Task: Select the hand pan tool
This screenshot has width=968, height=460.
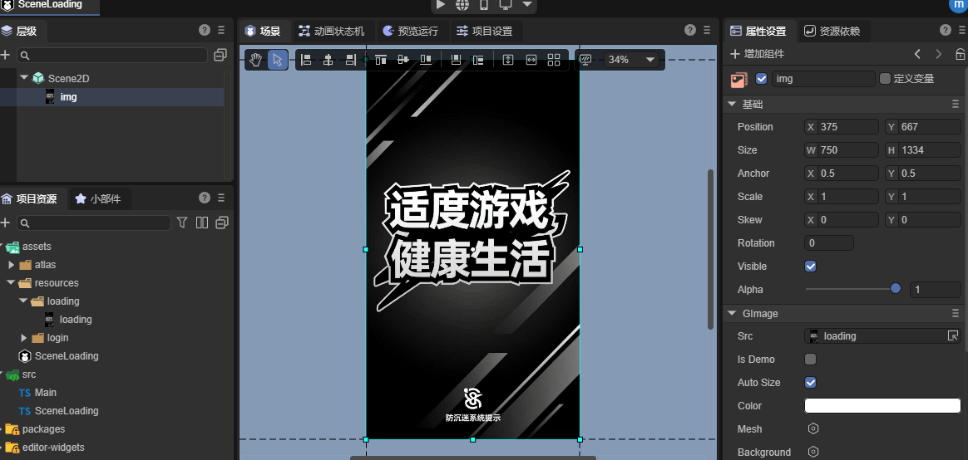Action: [257, 60]
